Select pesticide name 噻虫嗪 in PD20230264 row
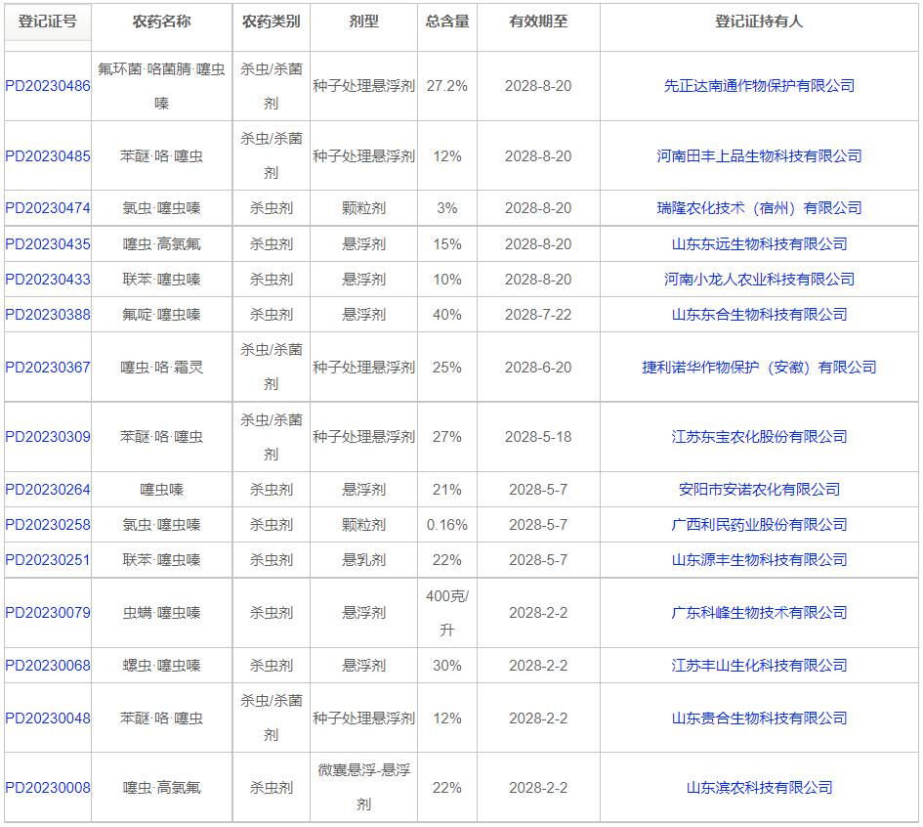Viewport: 923px width, 827px height. 162,490
